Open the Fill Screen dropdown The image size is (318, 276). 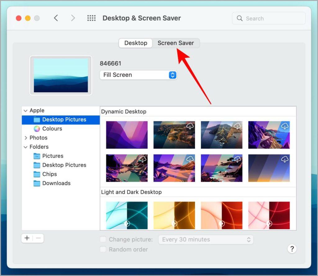point(138,75)
